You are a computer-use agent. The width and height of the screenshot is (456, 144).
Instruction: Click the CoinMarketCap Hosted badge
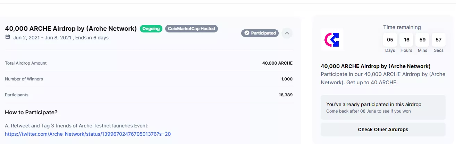click(192, 29)
